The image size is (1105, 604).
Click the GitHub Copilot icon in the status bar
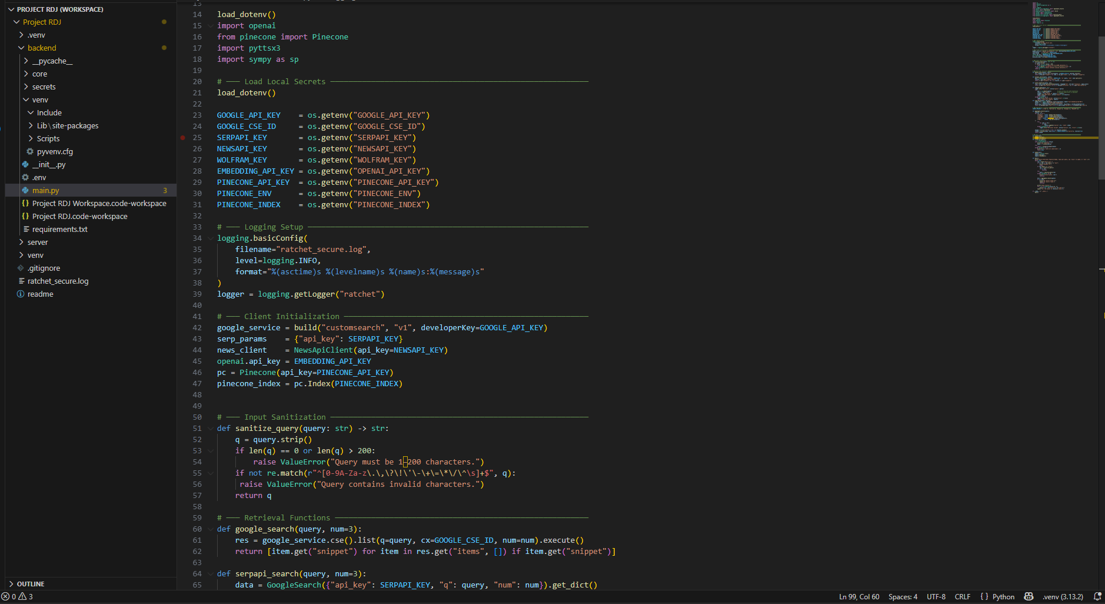1029,596
